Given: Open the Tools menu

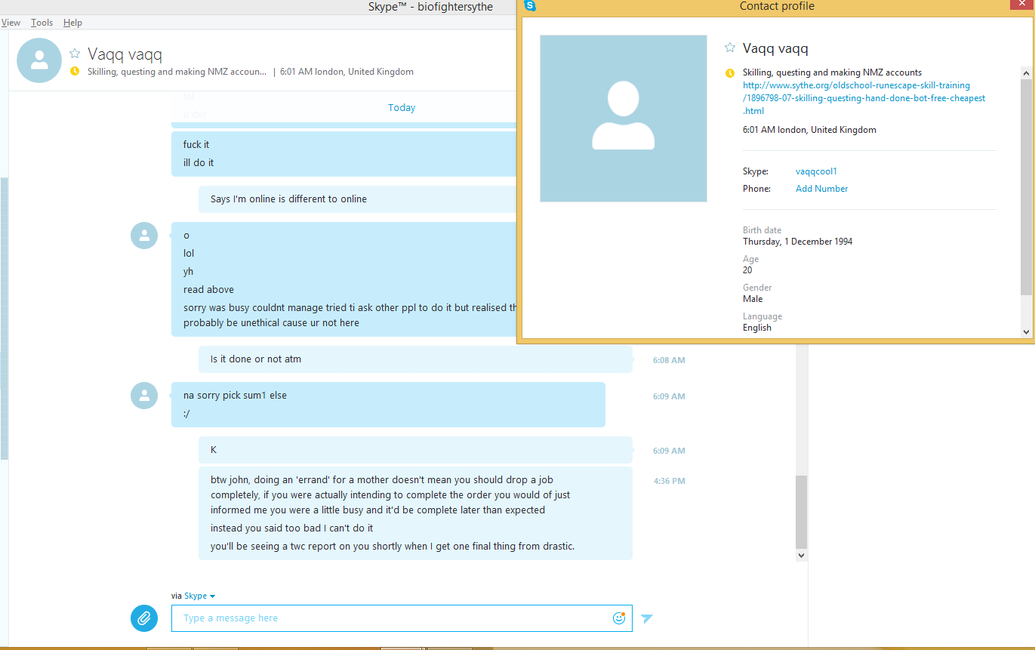Looking at the screenshot, I should tap(42, 23).
